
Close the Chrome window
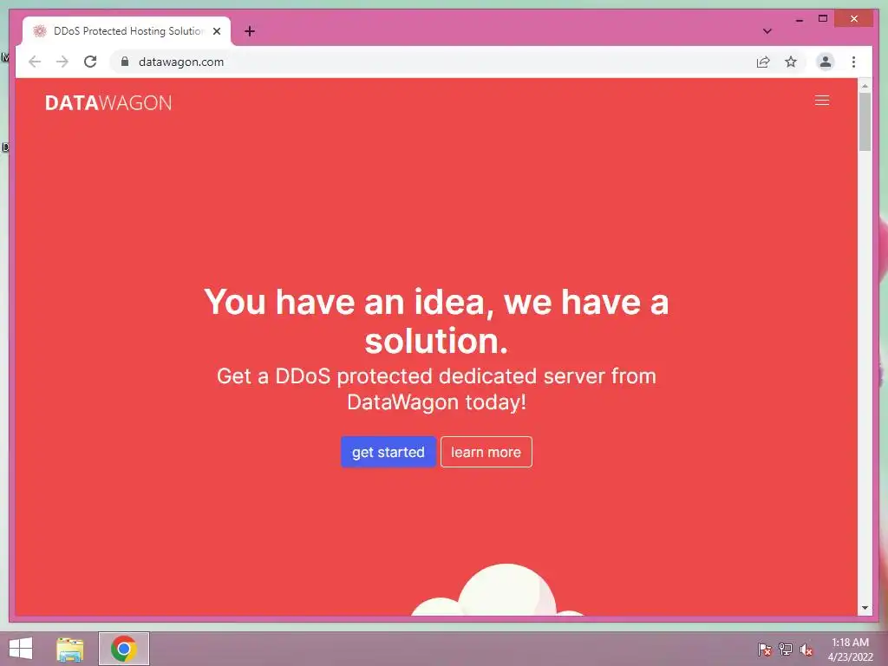(x=854, y=19)
